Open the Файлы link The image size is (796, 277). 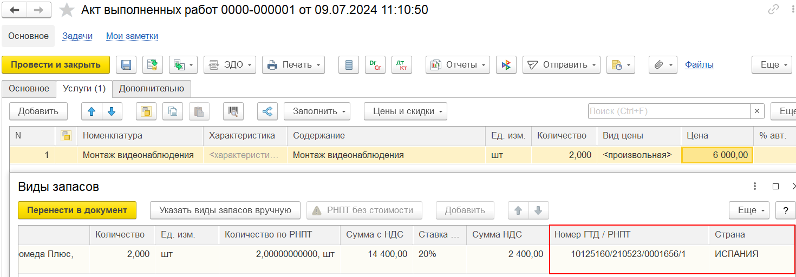tap(699, 65)
